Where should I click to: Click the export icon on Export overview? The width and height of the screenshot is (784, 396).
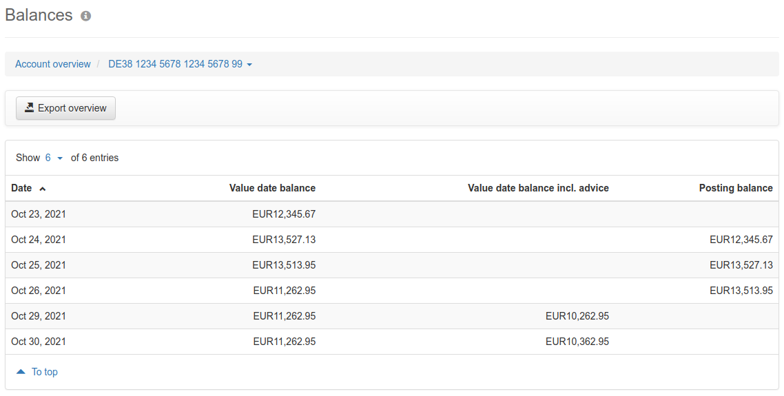tap(30, 107)
